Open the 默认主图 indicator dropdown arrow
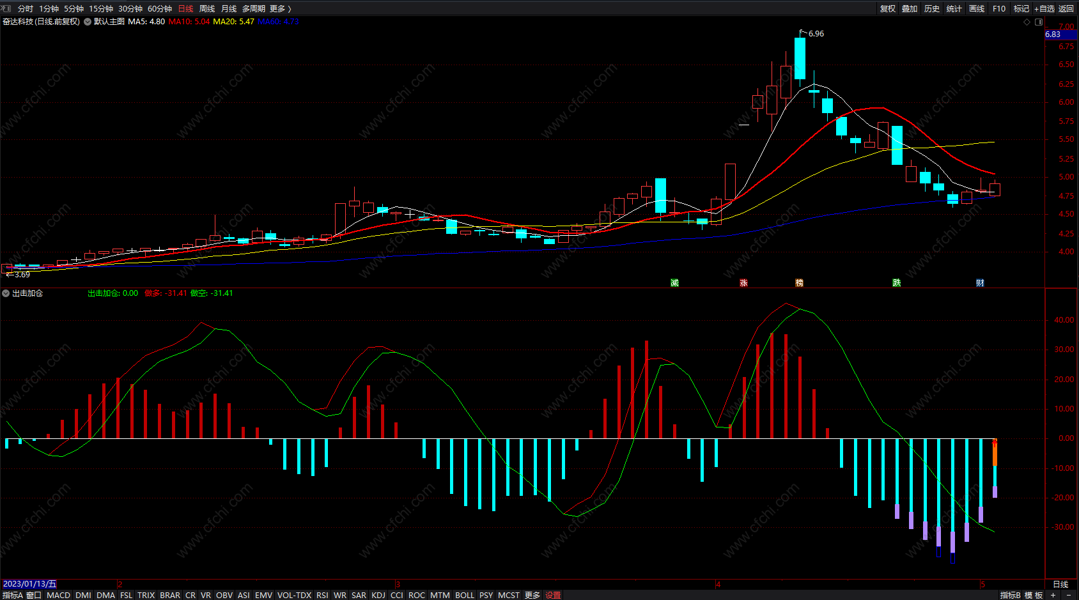1079x600 pixels. pos(88,22)
